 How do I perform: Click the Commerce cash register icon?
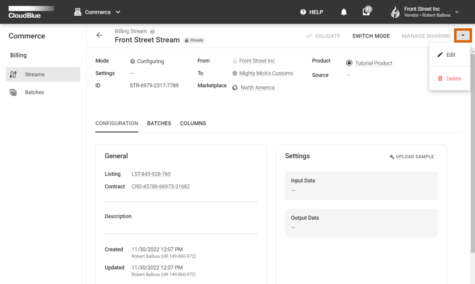tap(77, 12)
